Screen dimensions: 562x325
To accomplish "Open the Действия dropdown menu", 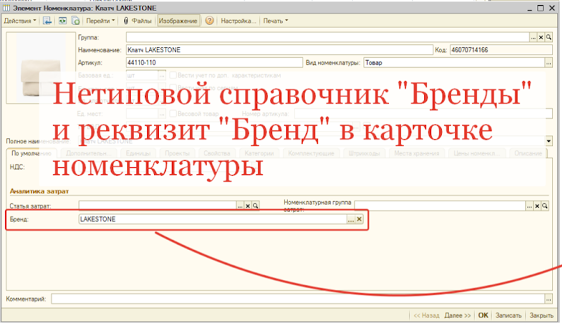I will 20,21.
